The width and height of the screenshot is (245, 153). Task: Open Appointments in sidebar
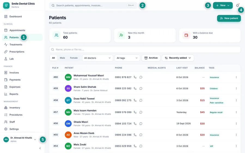[x=22, y=30]
